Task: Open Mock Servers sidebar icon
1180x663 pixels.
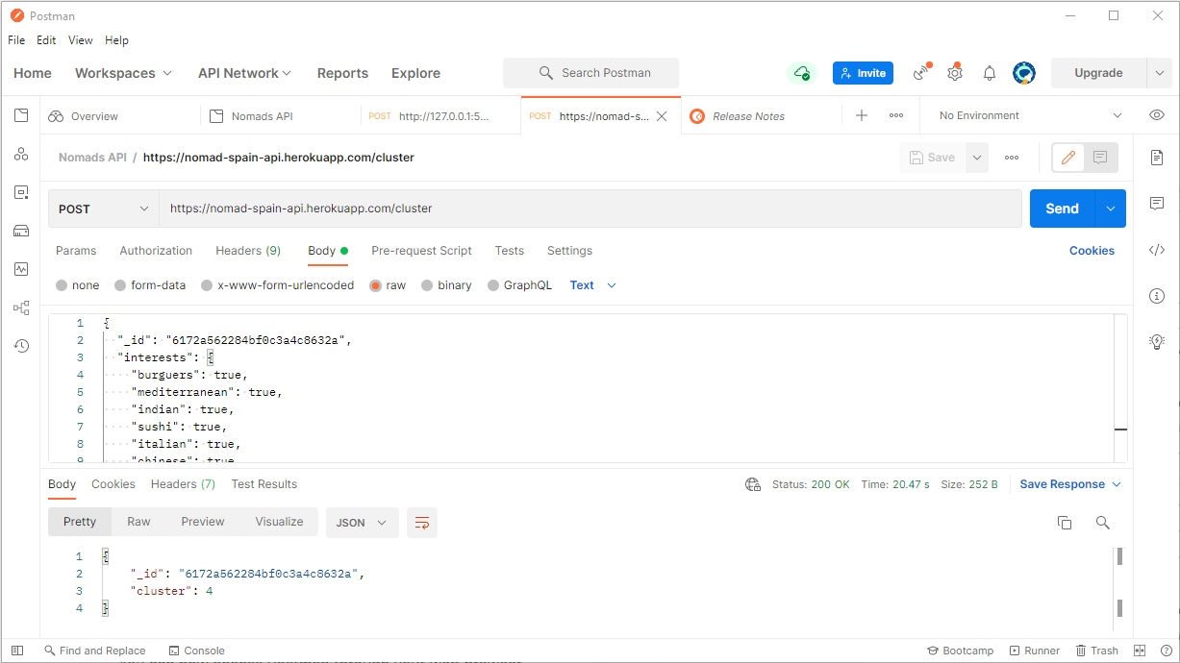Action: click(21, 231)
